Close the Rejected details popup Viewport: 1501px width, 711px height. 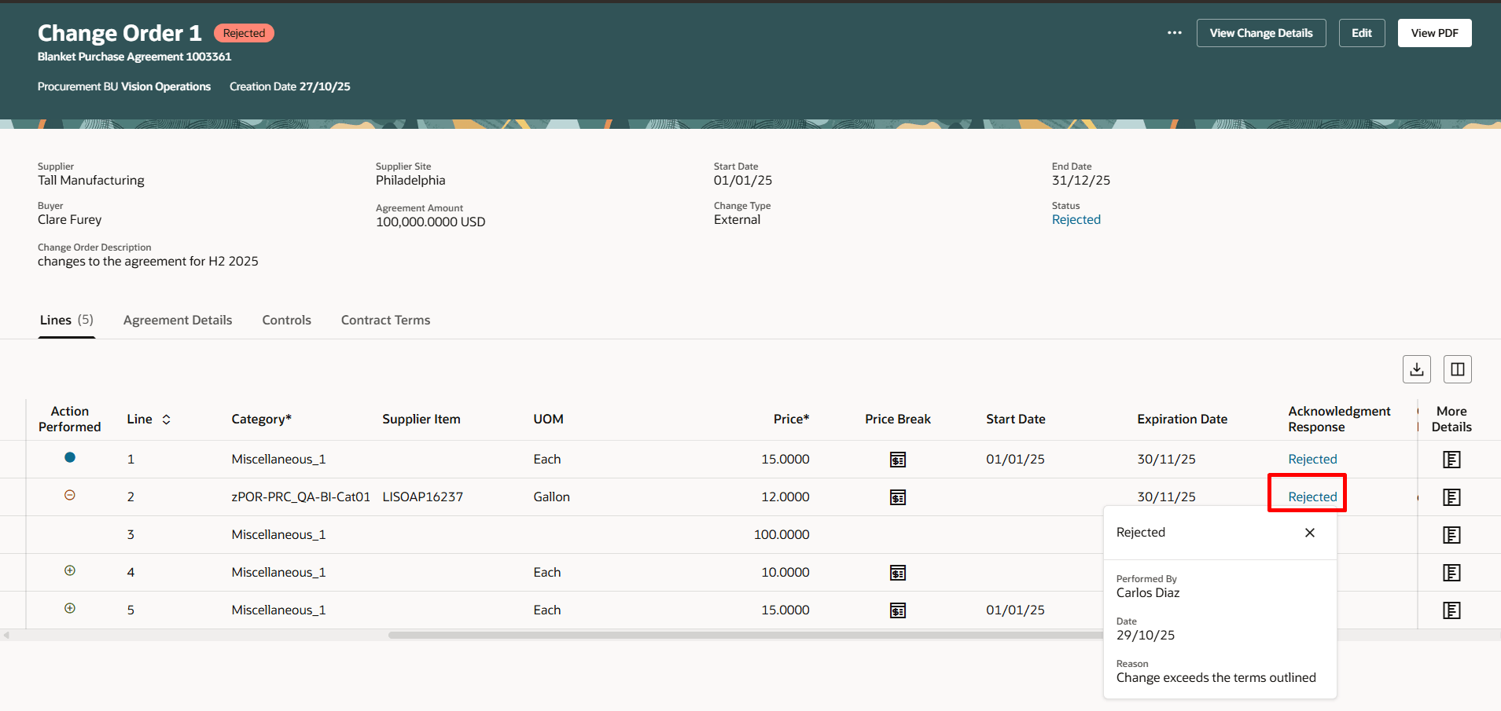coord(1309,533)
